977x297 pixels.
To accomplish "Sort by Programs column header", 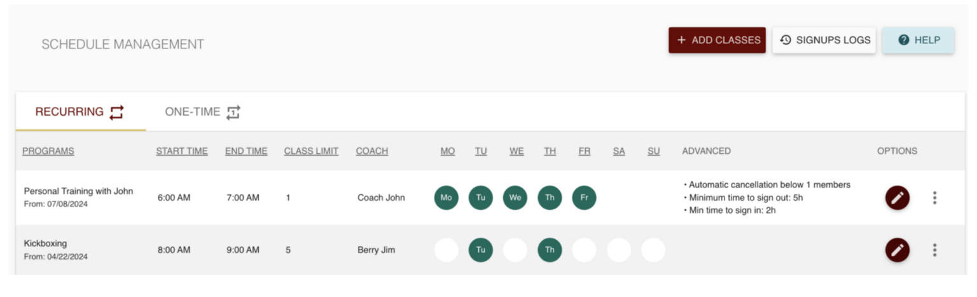I will (48, 151).
